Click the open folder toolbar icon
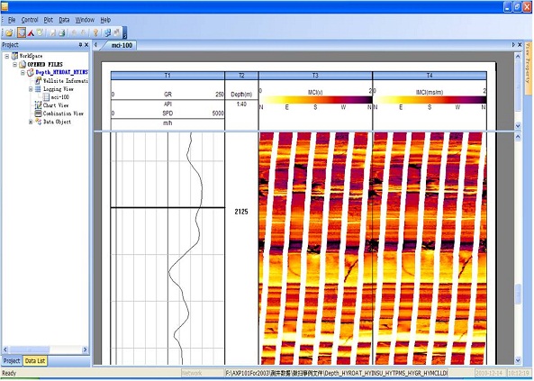This screenshot has width=534, height=381. tap(9, 32)
